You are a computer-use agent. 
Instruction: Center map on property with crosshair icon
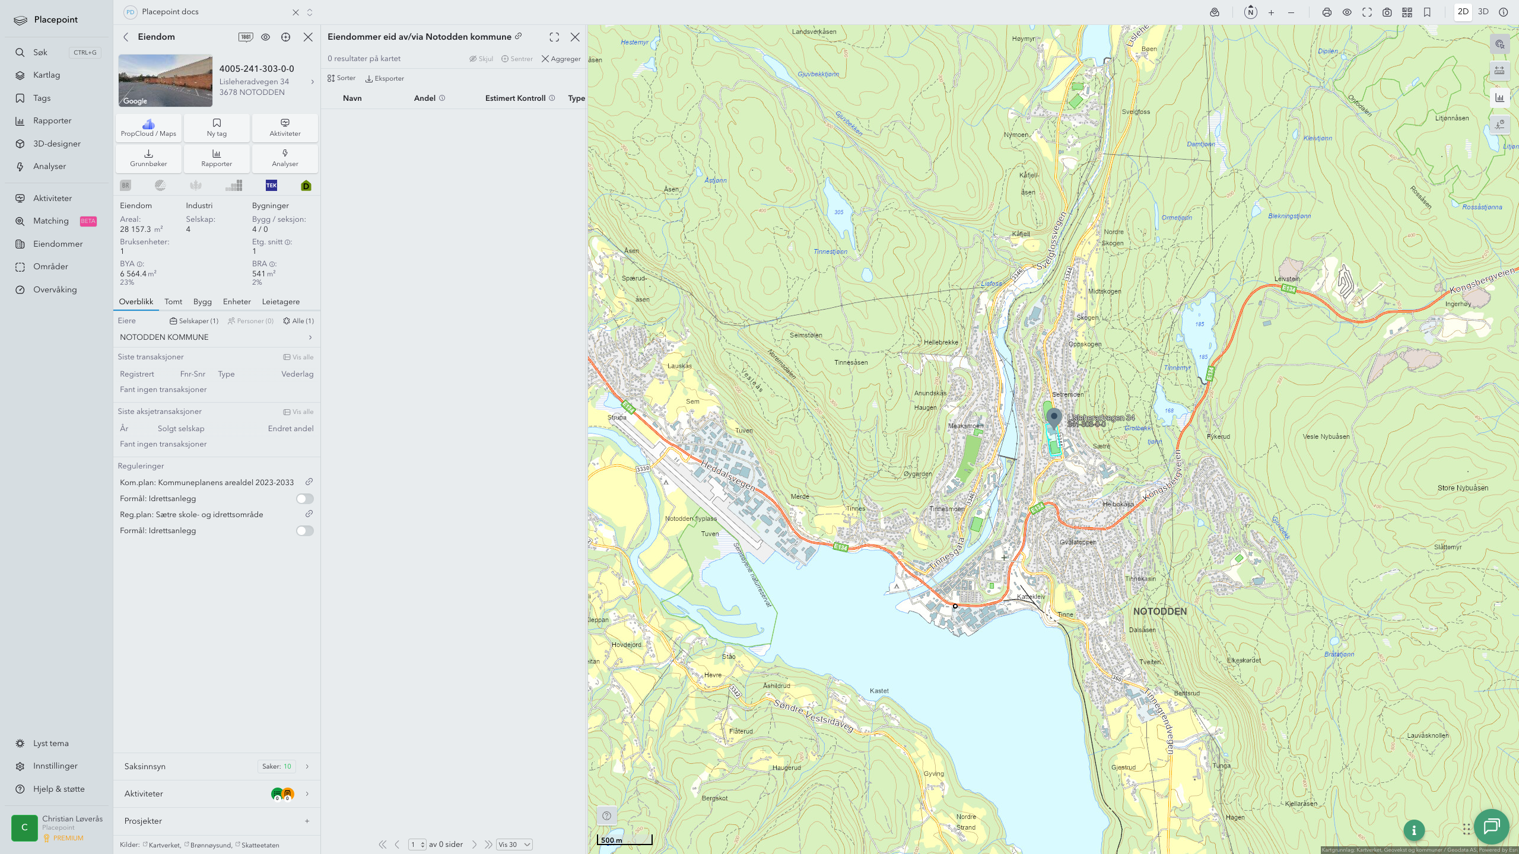click(285, 37)
